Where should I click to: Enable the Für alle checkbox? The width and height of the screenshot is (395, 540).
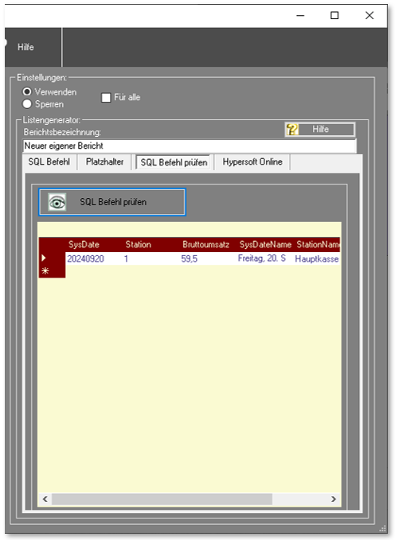click(x=106, y=98)
